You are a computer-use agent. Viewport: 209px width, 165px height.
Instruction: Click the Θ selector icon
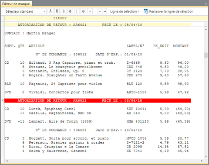coord(83,11)
